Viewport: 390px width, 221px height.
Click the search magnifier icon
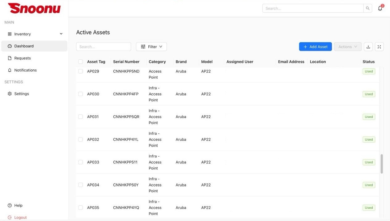click(367, 8)
